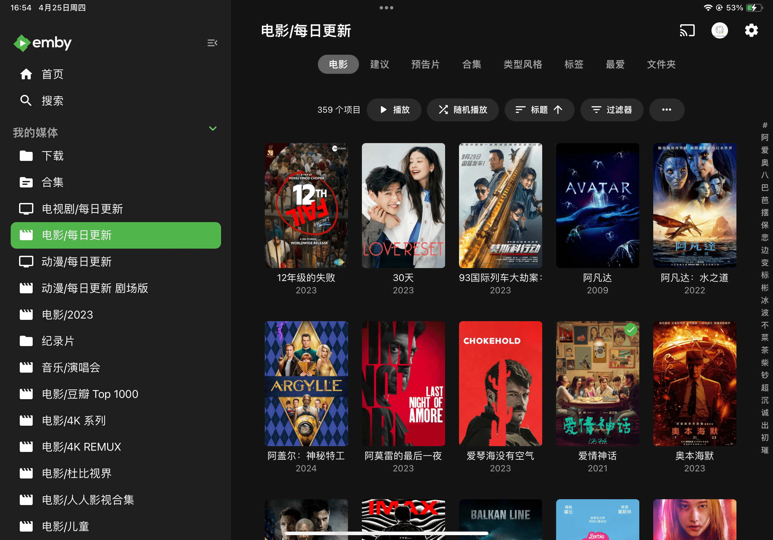Open 纪录片 library
This screenshot has width=773, height=540.
(x=116, y=341)
